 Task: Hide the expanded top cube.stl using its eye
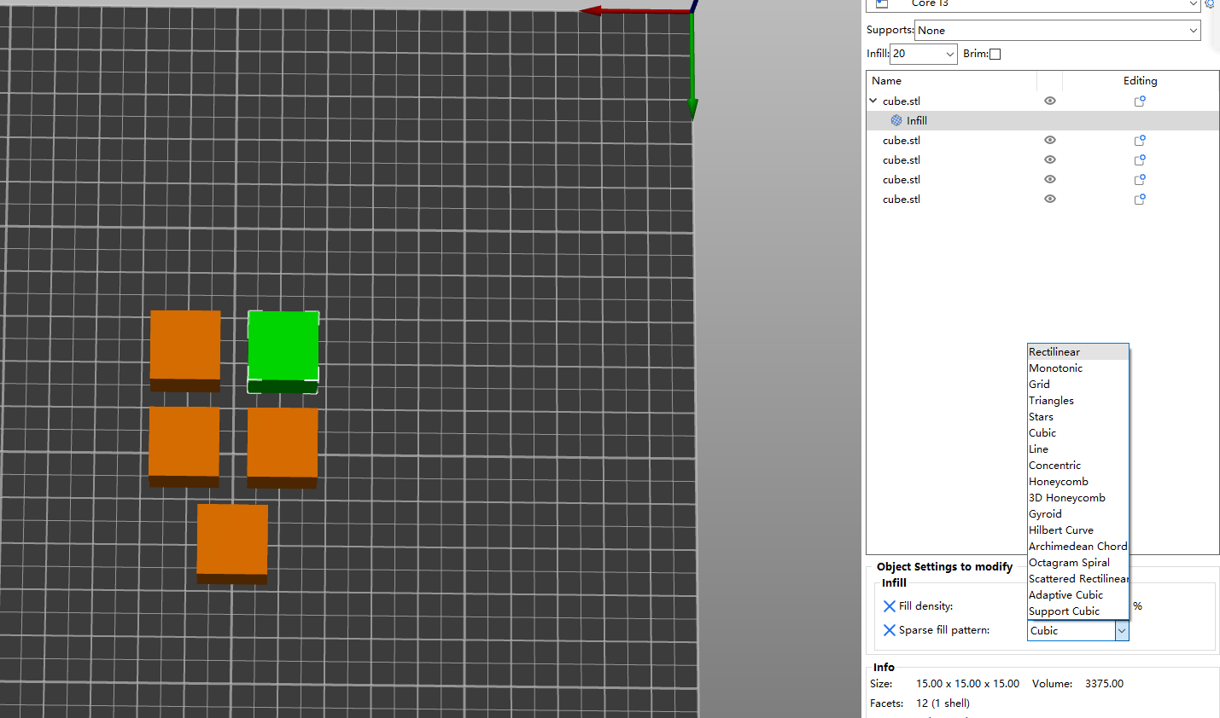(x=1050, y=101)
